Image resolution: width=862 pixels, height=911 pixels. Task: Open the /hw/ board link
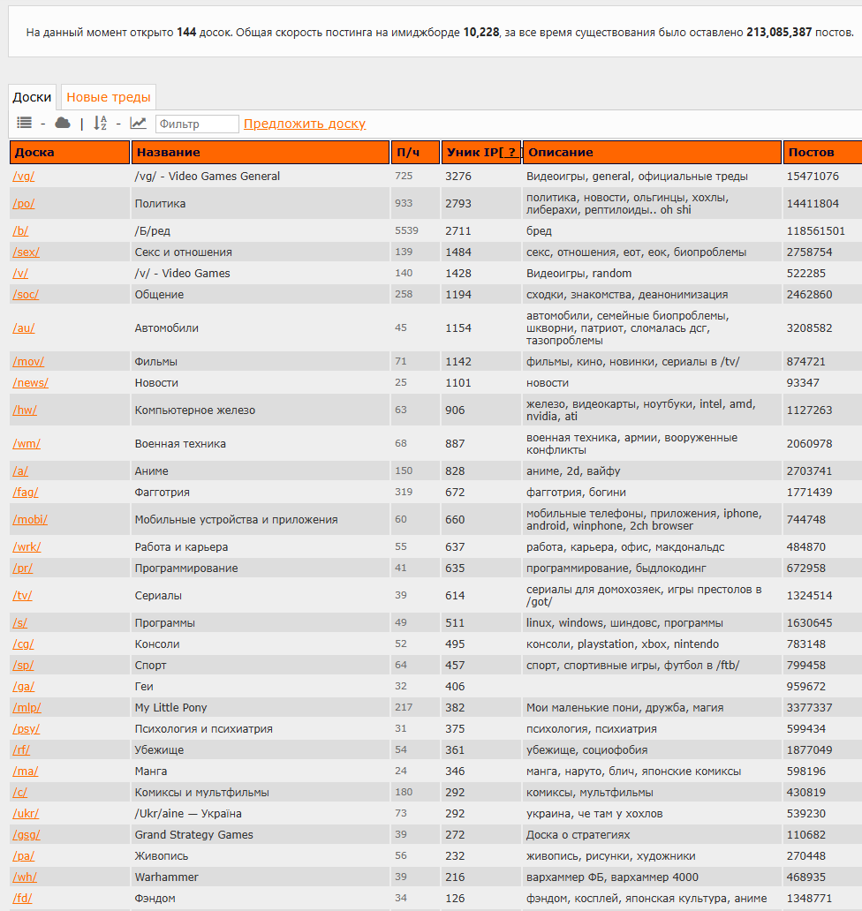[x=25, y=410]
